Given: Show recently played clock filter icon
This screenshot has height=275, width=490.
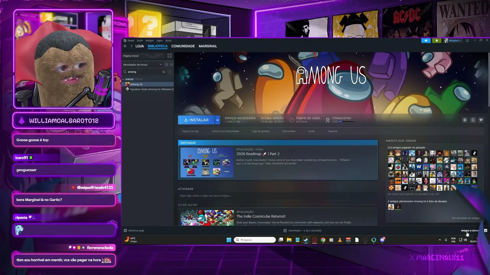Looking at the screenshot, I should click(x=167, y=65).
